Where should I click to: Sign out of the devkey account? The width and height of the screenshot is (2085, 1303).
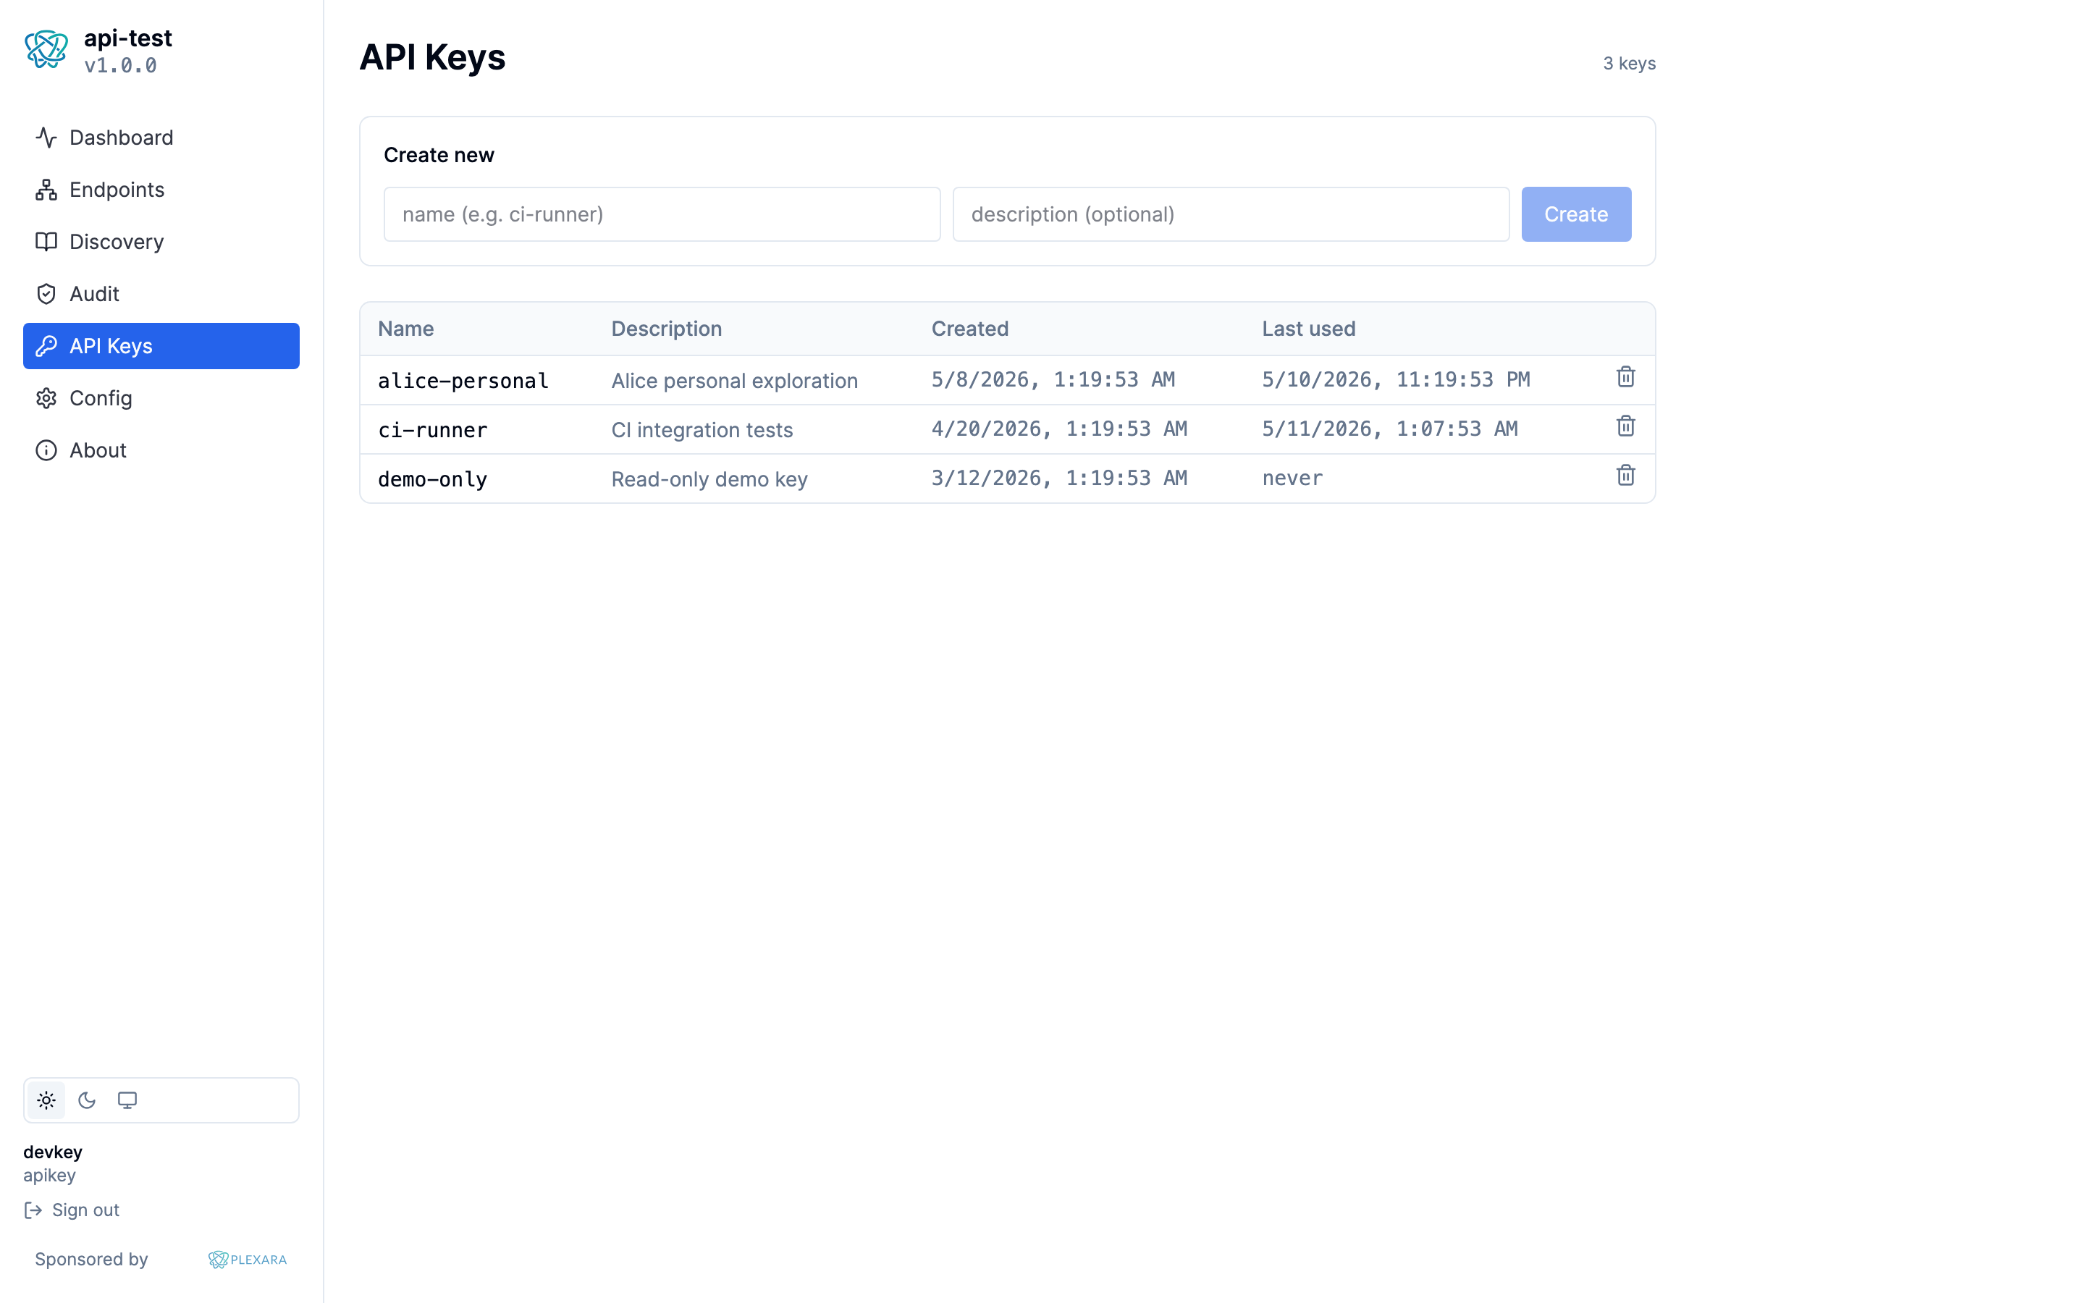click(72, 1211)
